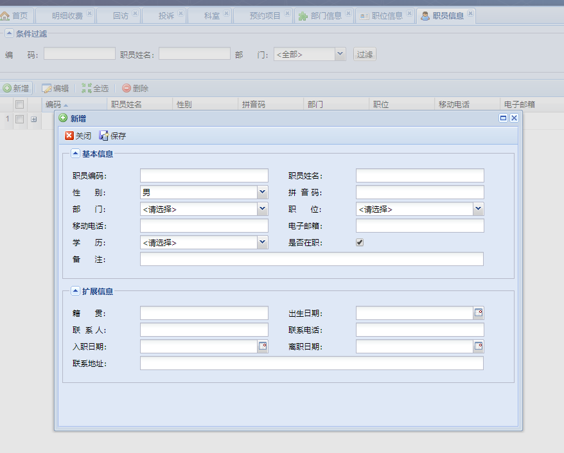564x453 pixels.
Task: Click the 电子邮箱 input field
Action: point(420,226)
